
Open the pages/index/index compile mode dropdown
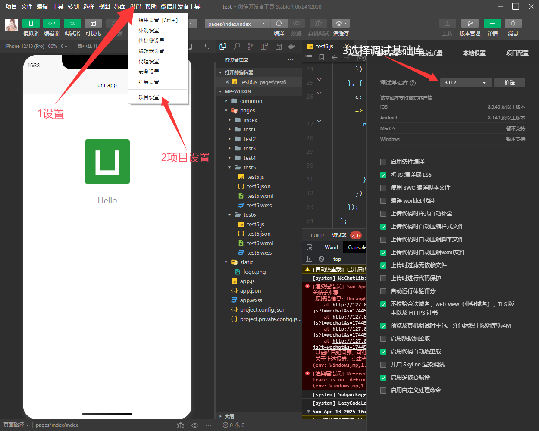pos(238,24)
